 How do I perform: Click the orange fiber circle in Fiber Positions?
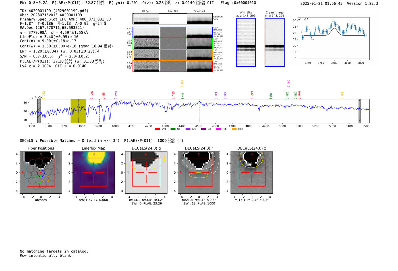[x=45, y=179]
